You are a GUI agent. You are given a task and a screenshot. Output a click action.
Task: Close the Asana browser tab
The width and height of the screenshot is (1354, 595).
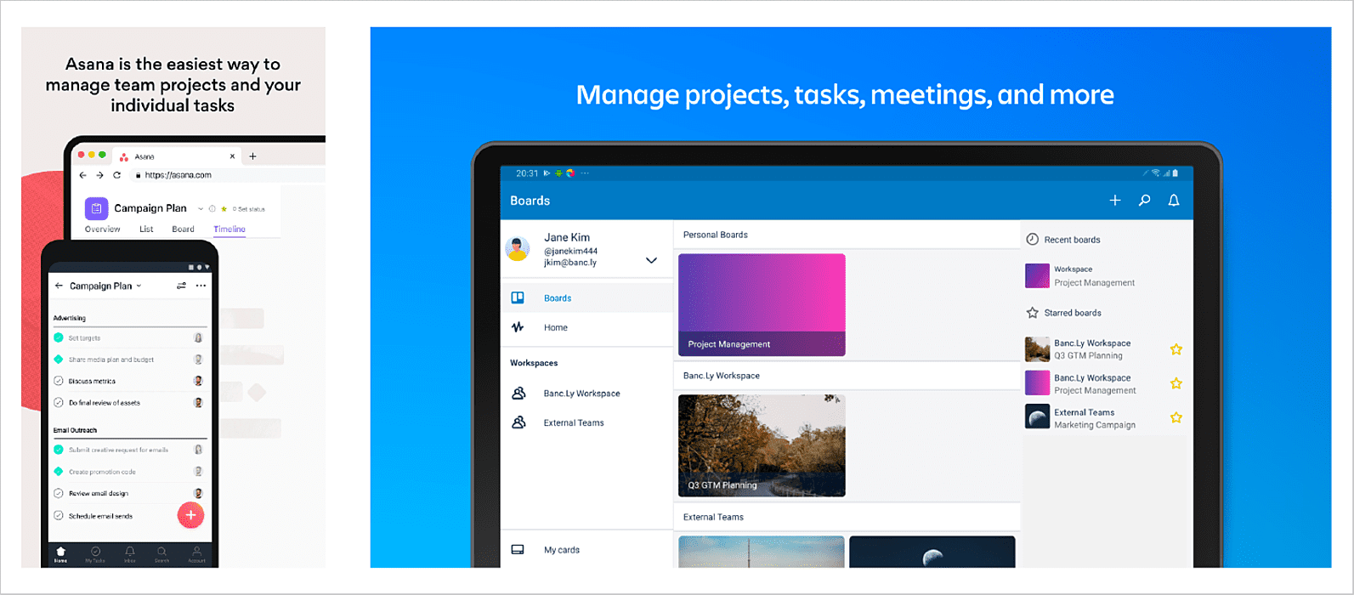pos(232,156)
